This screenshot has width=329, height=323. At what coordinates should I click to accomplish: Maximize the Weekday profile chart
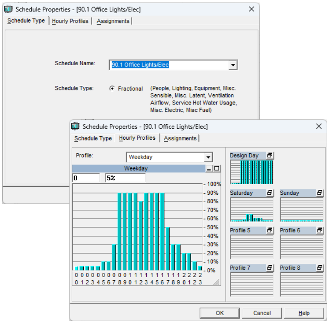pos(216,168)
